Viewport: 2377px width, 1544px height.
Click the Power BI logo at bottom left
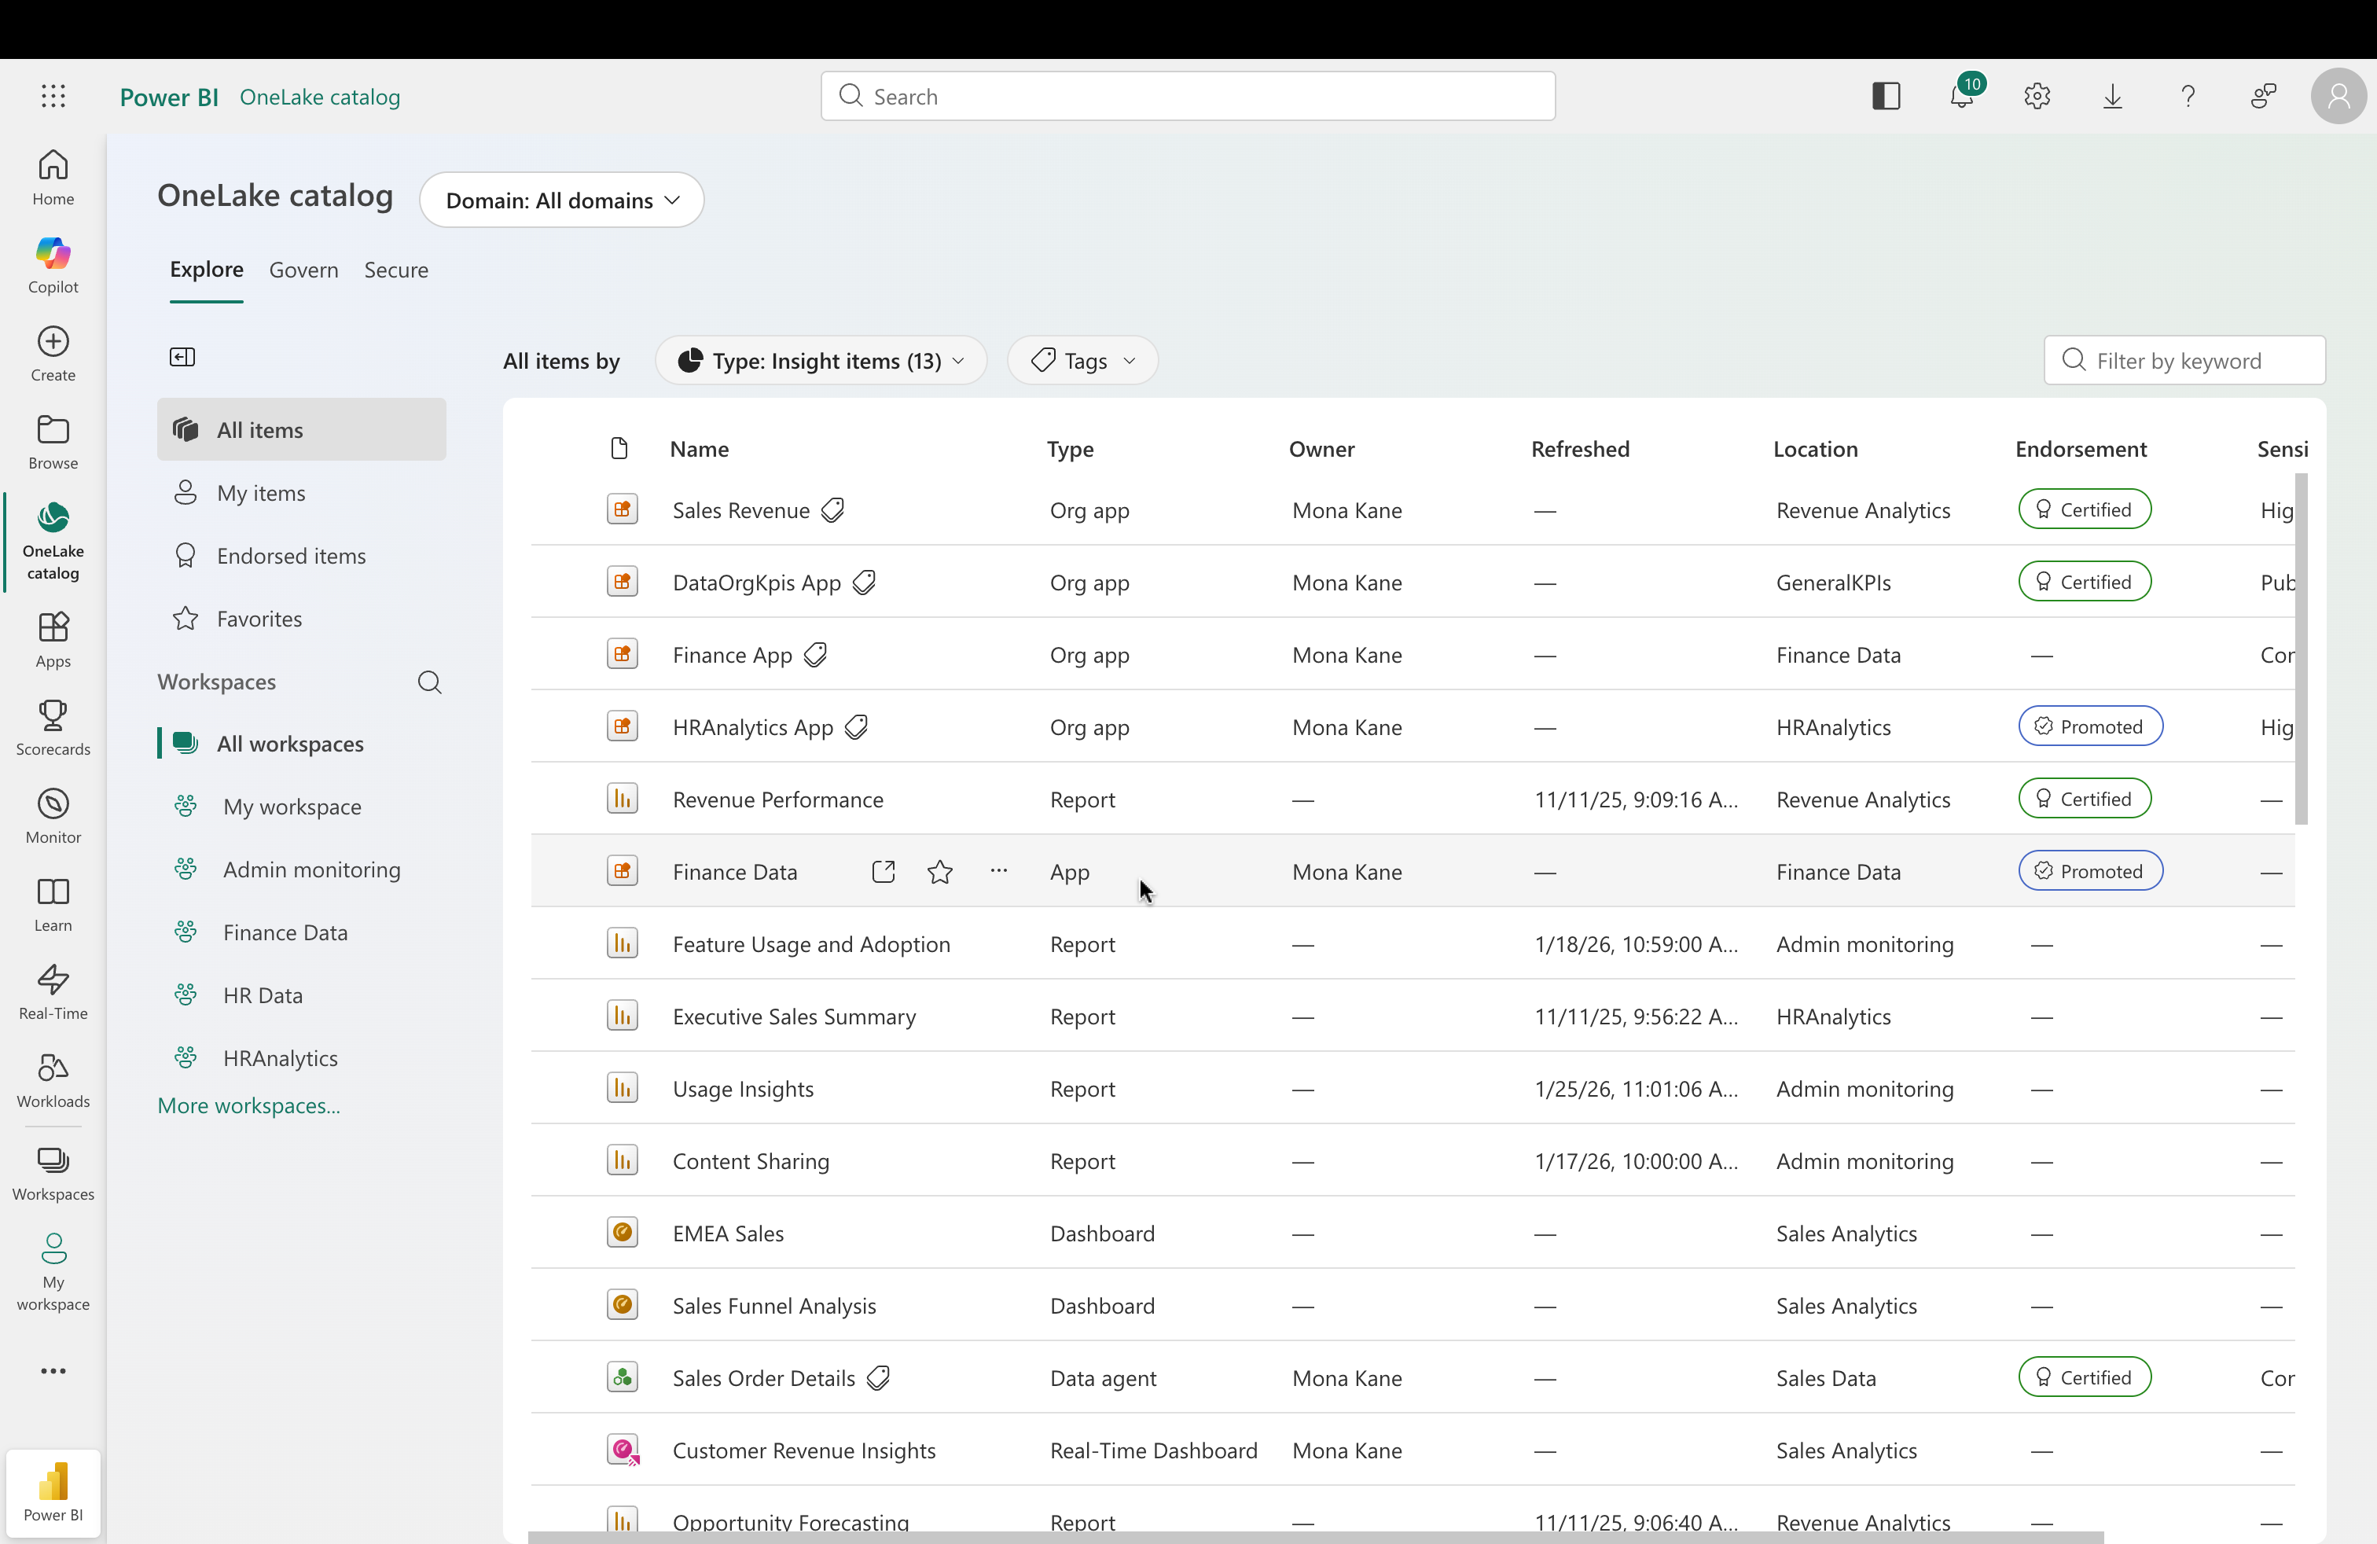[52, 1492]
